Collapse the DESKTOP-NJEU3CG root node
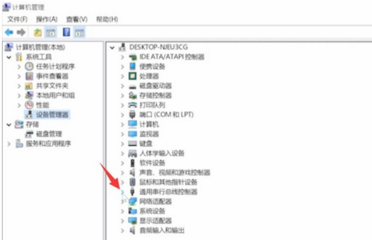 (112, 47)
